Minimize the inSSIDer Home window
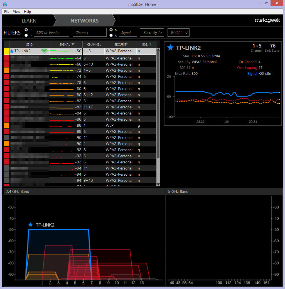The height and width of the screenshot is (289, 285). click(259, 3)
